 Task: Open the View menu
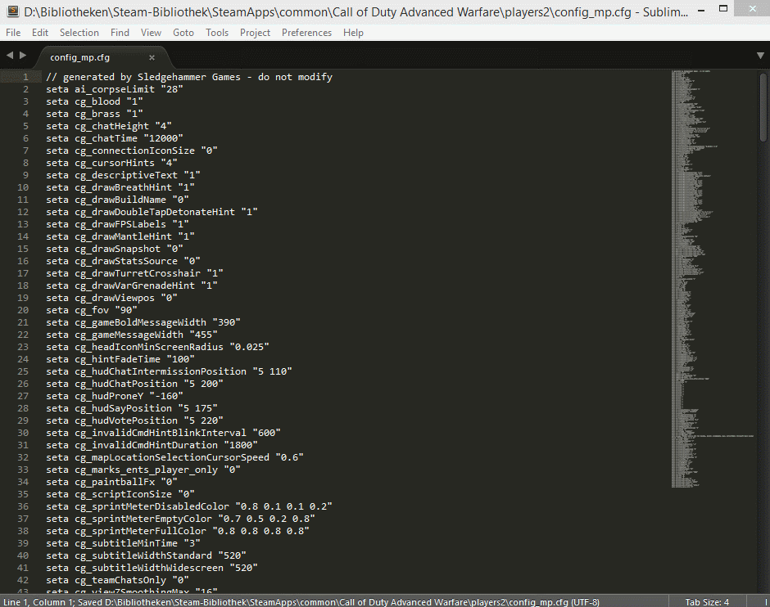point(151,33)
